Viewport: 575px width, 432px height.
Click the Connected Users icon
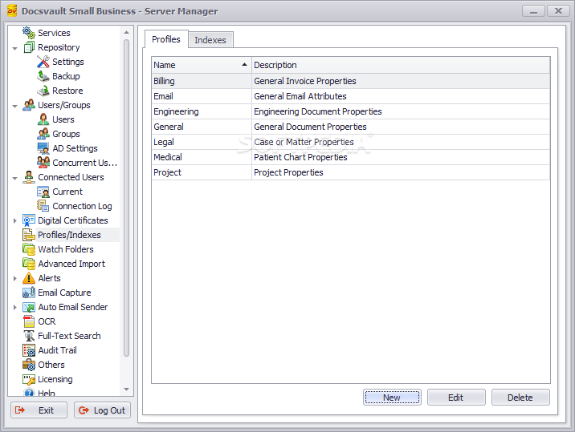click(29, 177)
